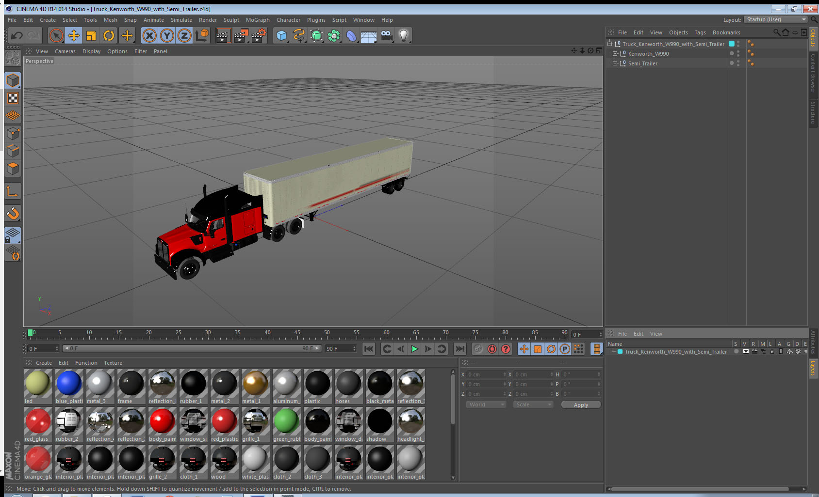Open the spline pen tools
This screenshot has width=819, height=497.
coord(299,35)
